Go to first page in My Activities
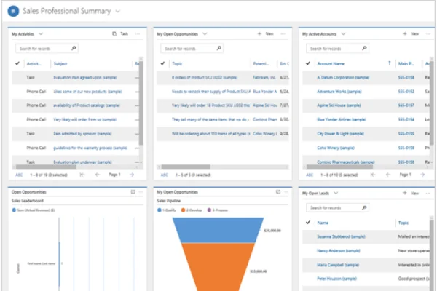The image size is (437, 291). (82, 175)
